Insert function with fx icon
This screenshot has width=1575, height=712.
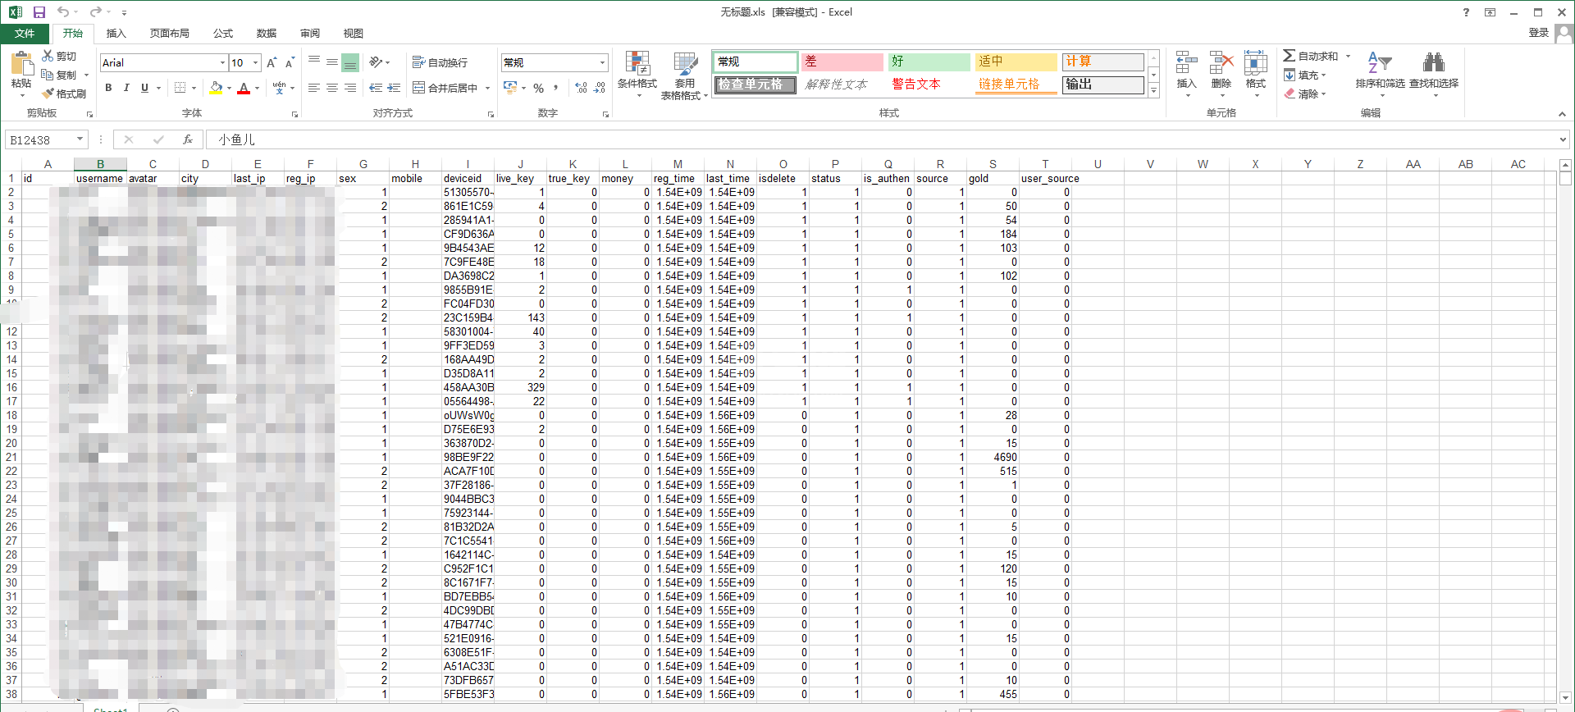188,139
